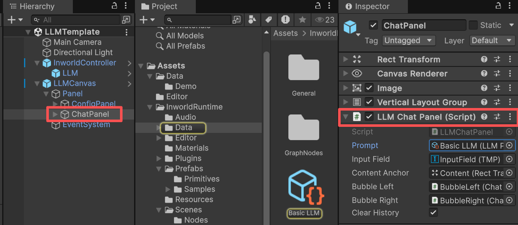Viewport: 518px width, 225px height.
Task: Collapse the Panel object in the Hierarchy
Action: [x=46, y=94]
